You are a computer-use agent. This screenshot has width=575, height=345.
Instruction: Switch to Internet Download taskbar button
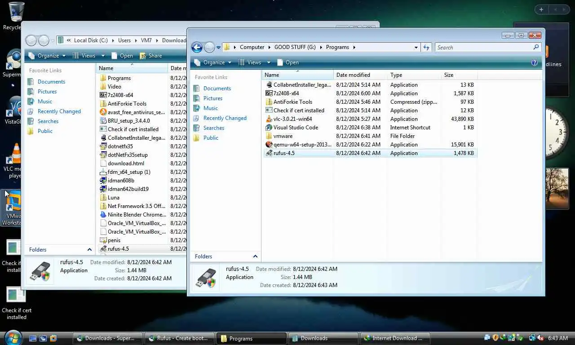(x=395, y=338)
